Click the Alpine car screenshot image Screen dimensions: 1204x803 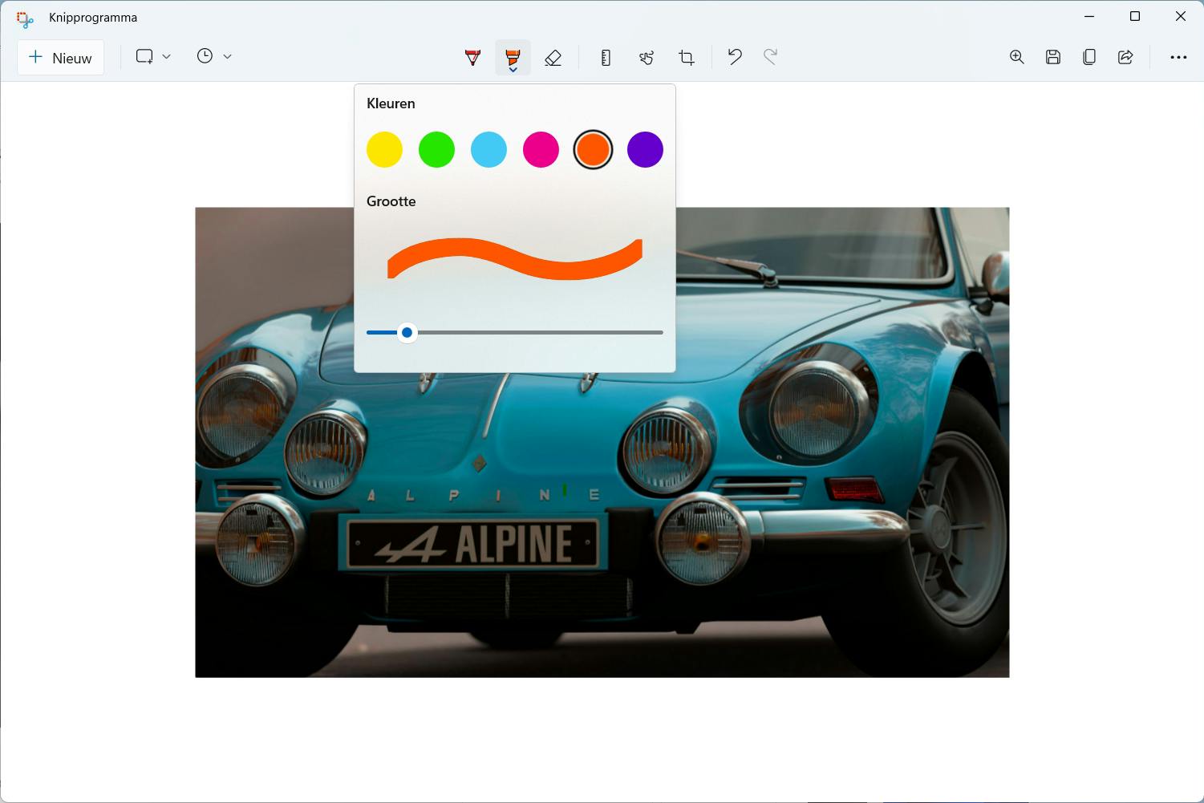tap(602, 443)
